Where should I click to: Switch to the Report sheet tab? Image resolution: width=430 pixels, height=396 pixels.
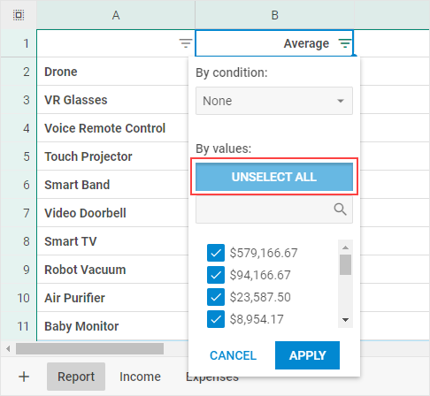pyautogui.click(x=76, y=377)
